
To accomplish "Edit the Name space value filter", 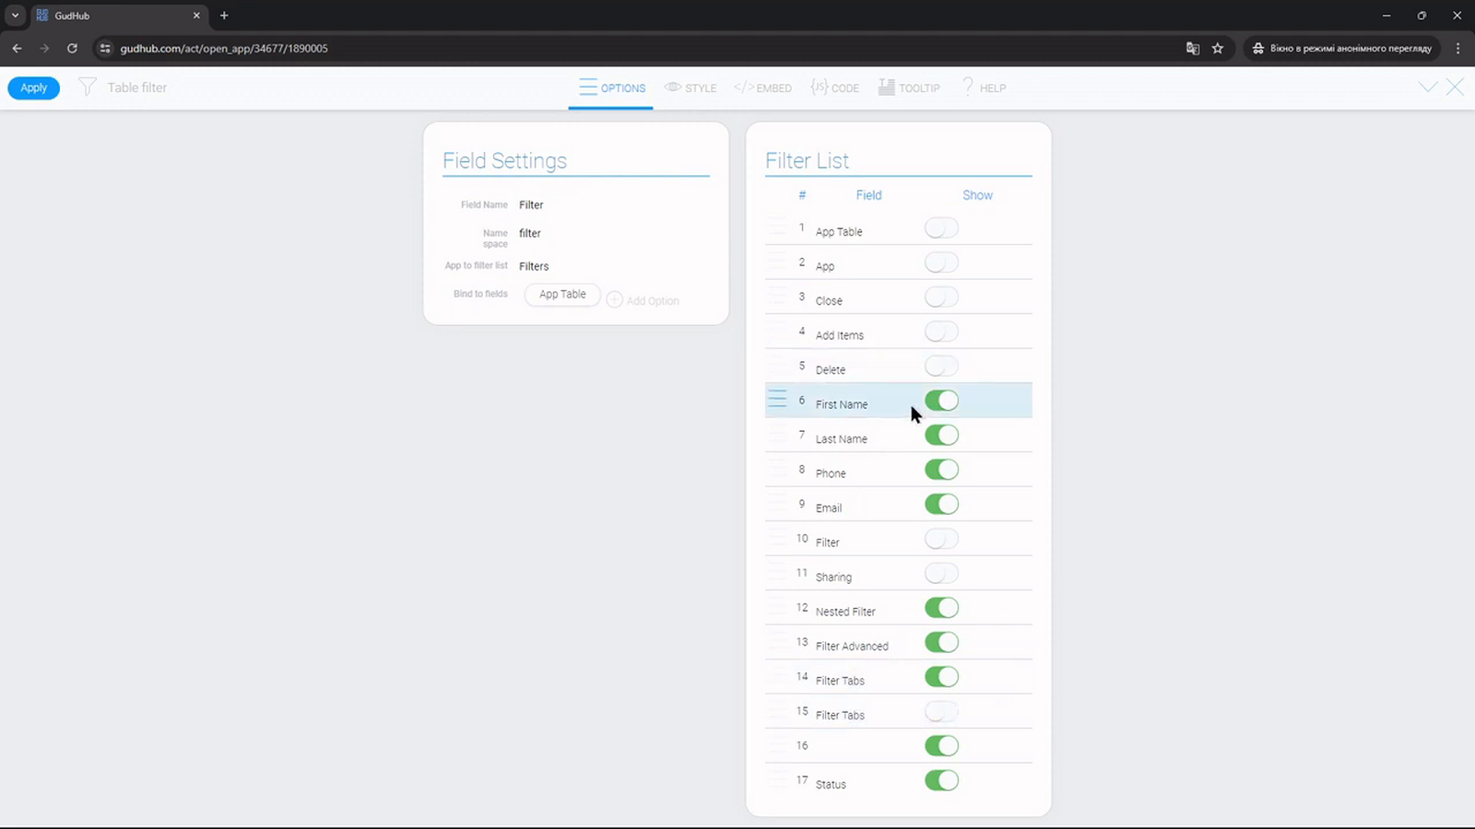I will [x=530, y=233].
